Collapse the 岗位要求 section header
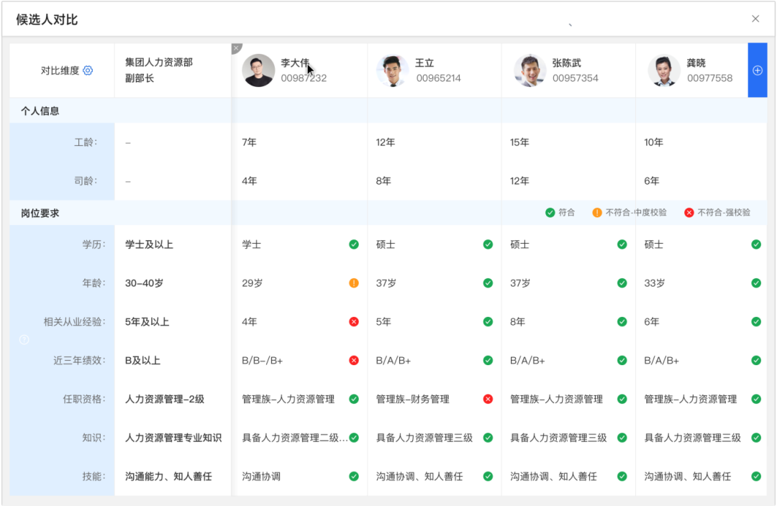This screenshot has width=777, height=506. point(40,213)
